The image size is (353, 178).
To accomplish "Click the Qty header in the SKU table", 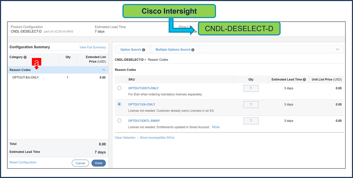I will [x=251, y=80].
